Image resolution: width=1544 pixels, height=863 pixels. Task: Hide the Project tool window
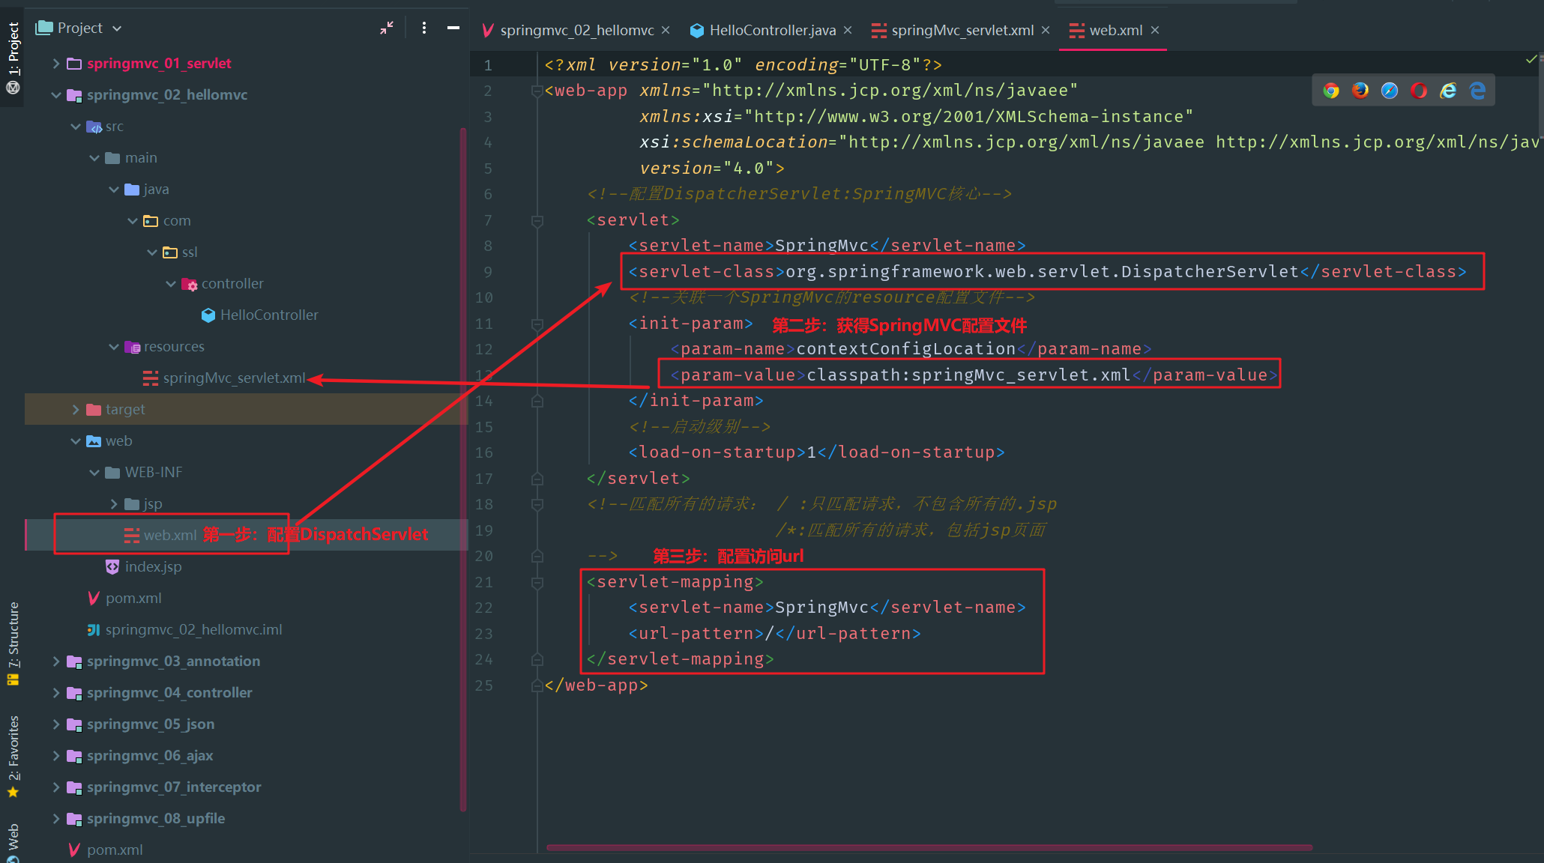(x=453, y=28)
